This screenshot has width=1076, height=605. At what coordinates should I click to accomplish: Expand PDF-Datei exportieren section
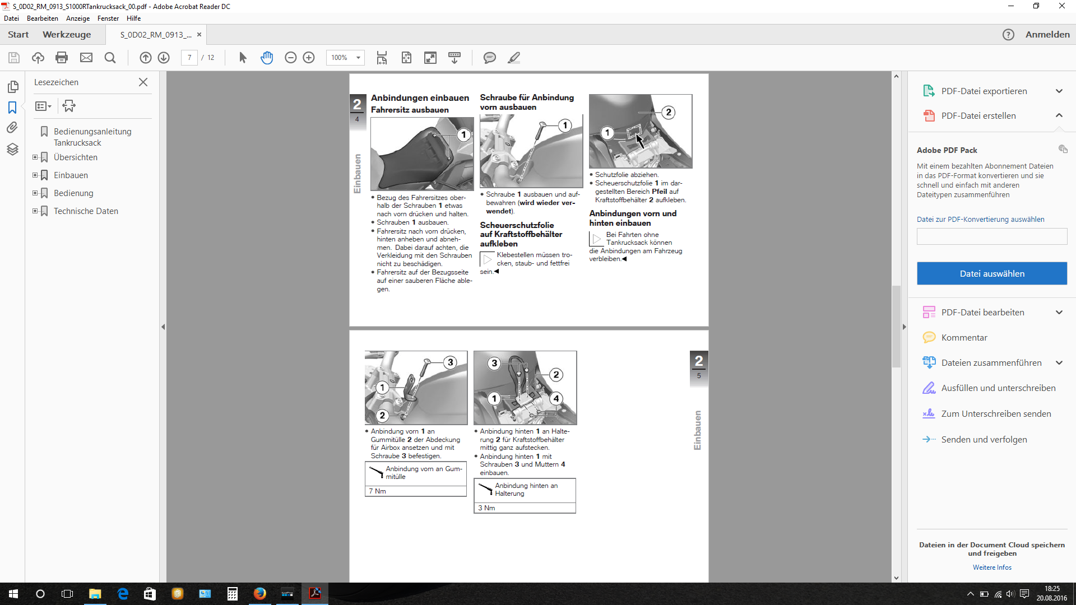[x=1059, y=91]
